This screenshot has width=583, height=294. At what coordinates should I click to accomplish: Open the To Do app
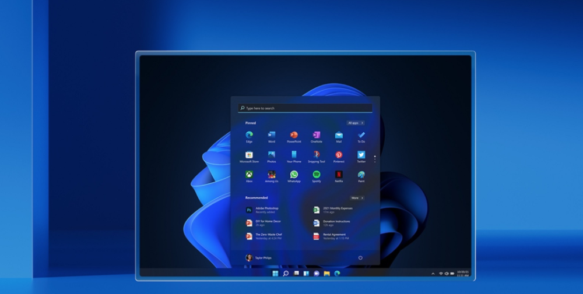click(x=361, y=137)
